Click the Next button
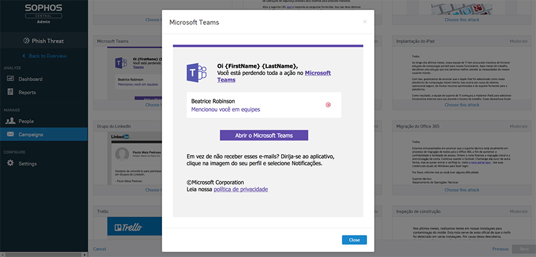The image size is (536, 257). [x=524, y=249]
